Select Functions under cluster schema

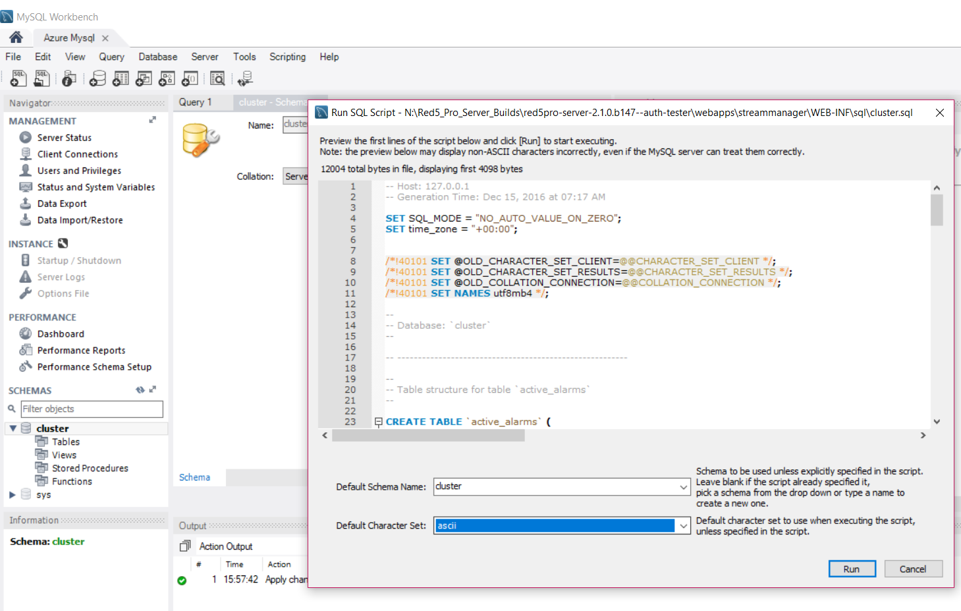(72, 481)
